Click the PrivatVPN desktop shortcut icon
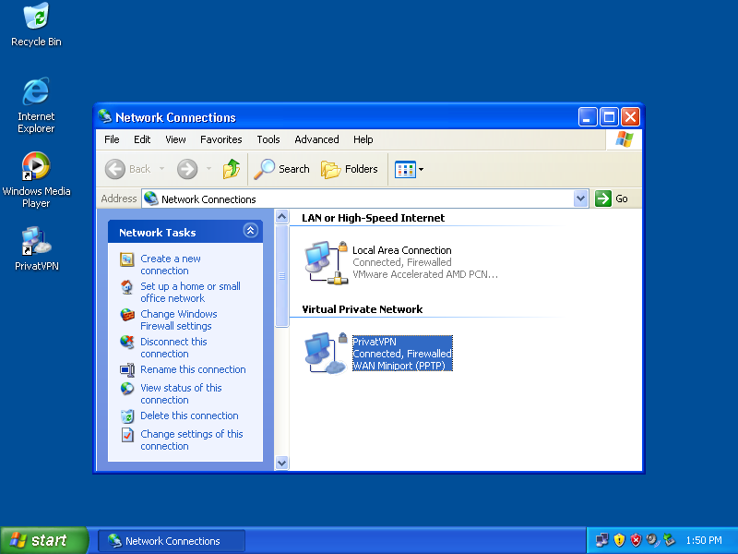This screenshot has width=738, height=554. tap(36, 243)
